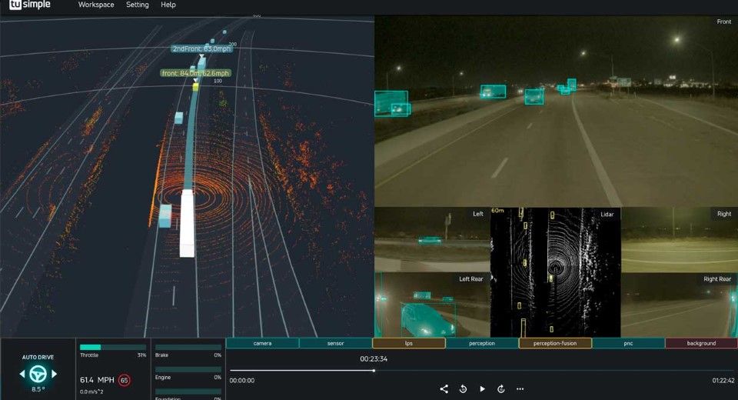This screenshot has width=738, height=400.
Task: Toggle the sensor module tab
Action: [x=336, y=344]
